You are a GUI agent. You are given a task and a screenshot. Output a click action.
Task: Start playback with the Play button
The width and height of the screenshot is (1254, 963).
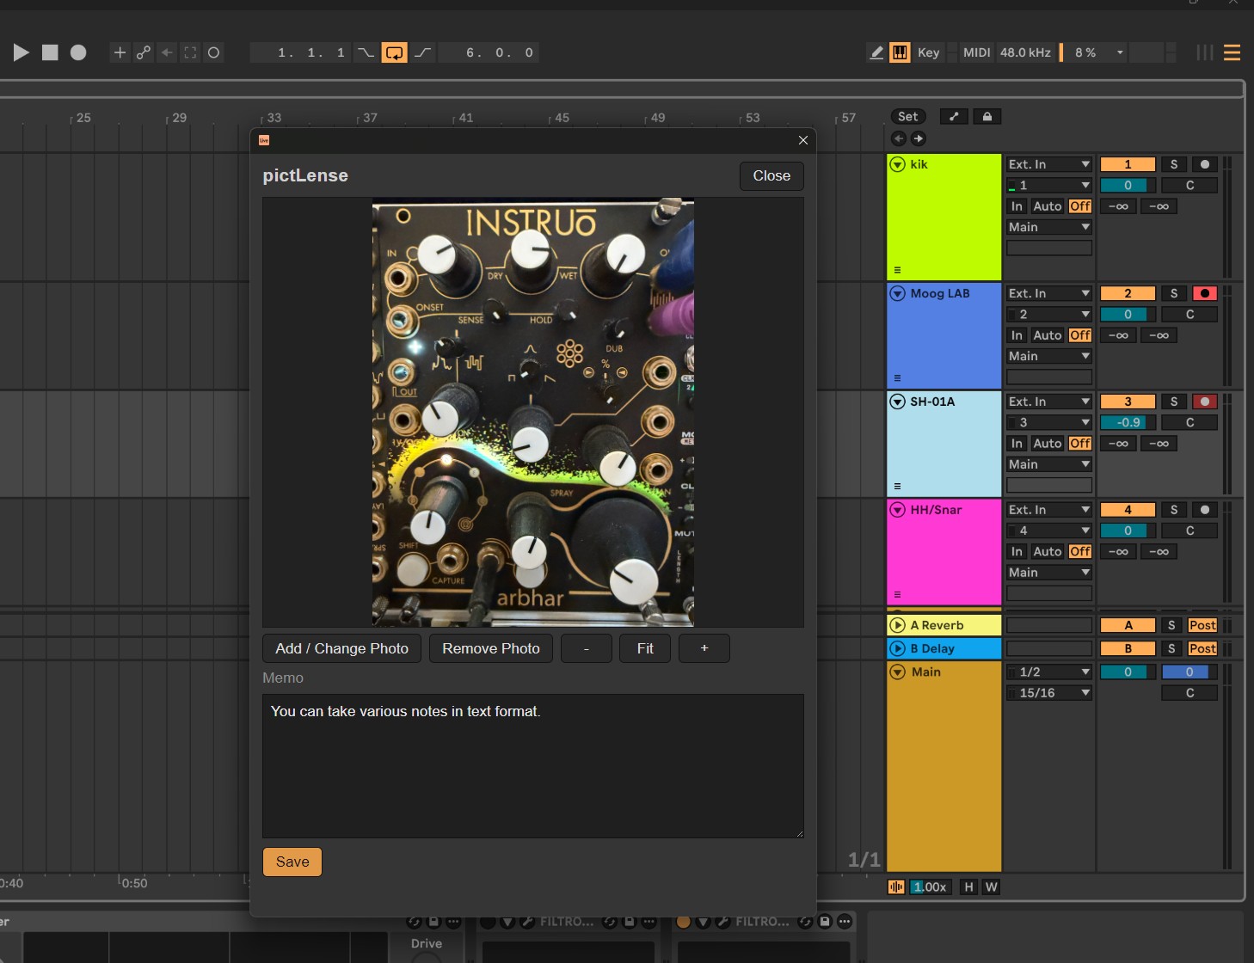pyautogui.click(x=22, y=52)
